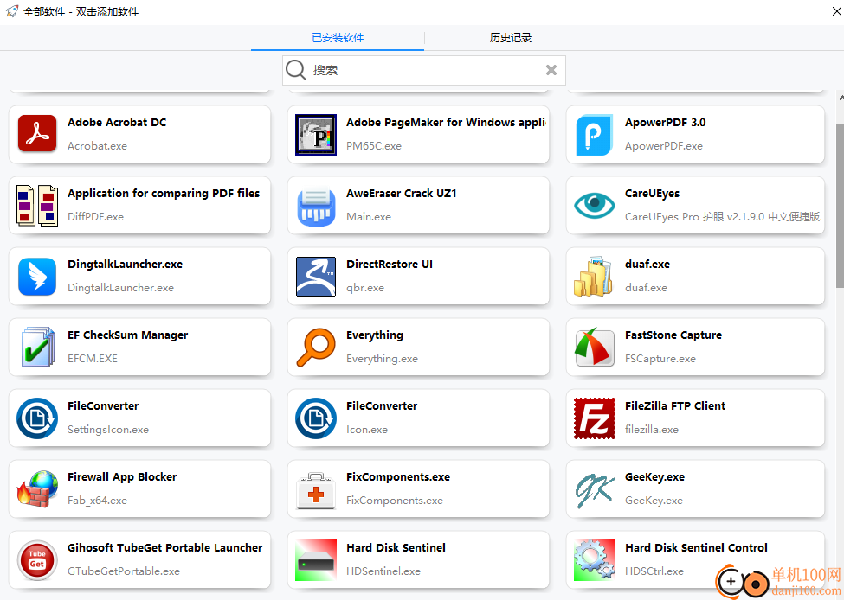Image resolution: width=844 pixels, height=600 pixels.
Task: Select the Fab_x64.exe filename text
Action: click(x=98, y=501)
